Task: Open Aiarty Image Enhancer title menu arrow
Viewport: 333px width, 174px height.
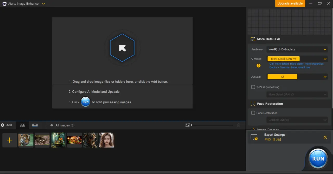Action: pyautogui.click(x=43, y=4)
